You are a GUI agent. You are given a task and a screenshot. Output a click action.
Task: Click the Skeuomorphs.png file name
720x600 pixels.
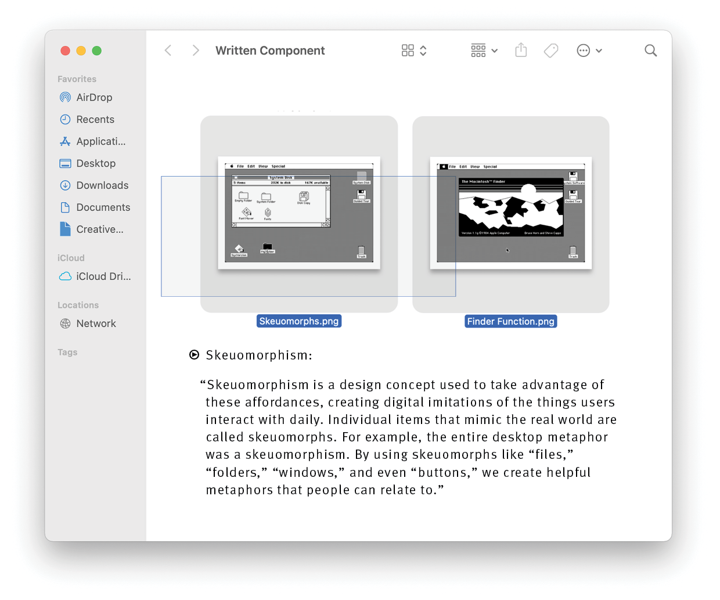tap(299, 321)
